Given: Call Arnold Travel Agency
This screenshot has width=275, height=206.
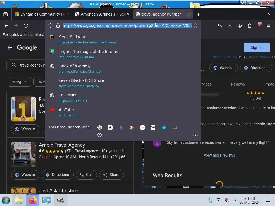Looking at the screenshot, I should coord(86,175).
